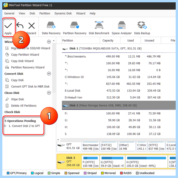Collapse the Wizard section chevron
Image resolution: width=178 pixels, height=178 pixels.
[x=49, y=42]
